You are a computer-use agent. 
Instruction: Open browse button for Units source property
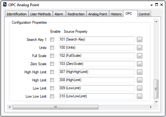click(139, 48)
